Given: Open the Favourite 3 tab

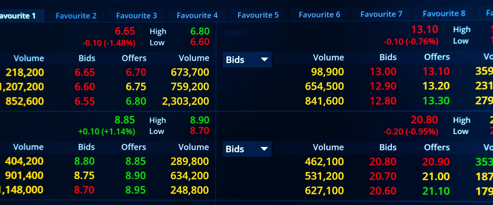Looking at the screenshot, I should [136, 15].
